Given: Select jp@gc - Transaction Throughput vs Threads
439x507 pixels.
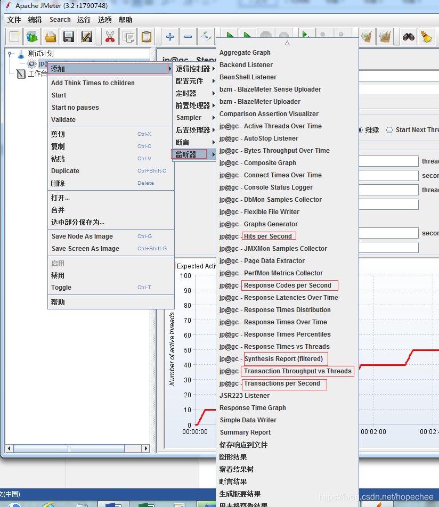Looking at the screenshot, I should [287, 371].
